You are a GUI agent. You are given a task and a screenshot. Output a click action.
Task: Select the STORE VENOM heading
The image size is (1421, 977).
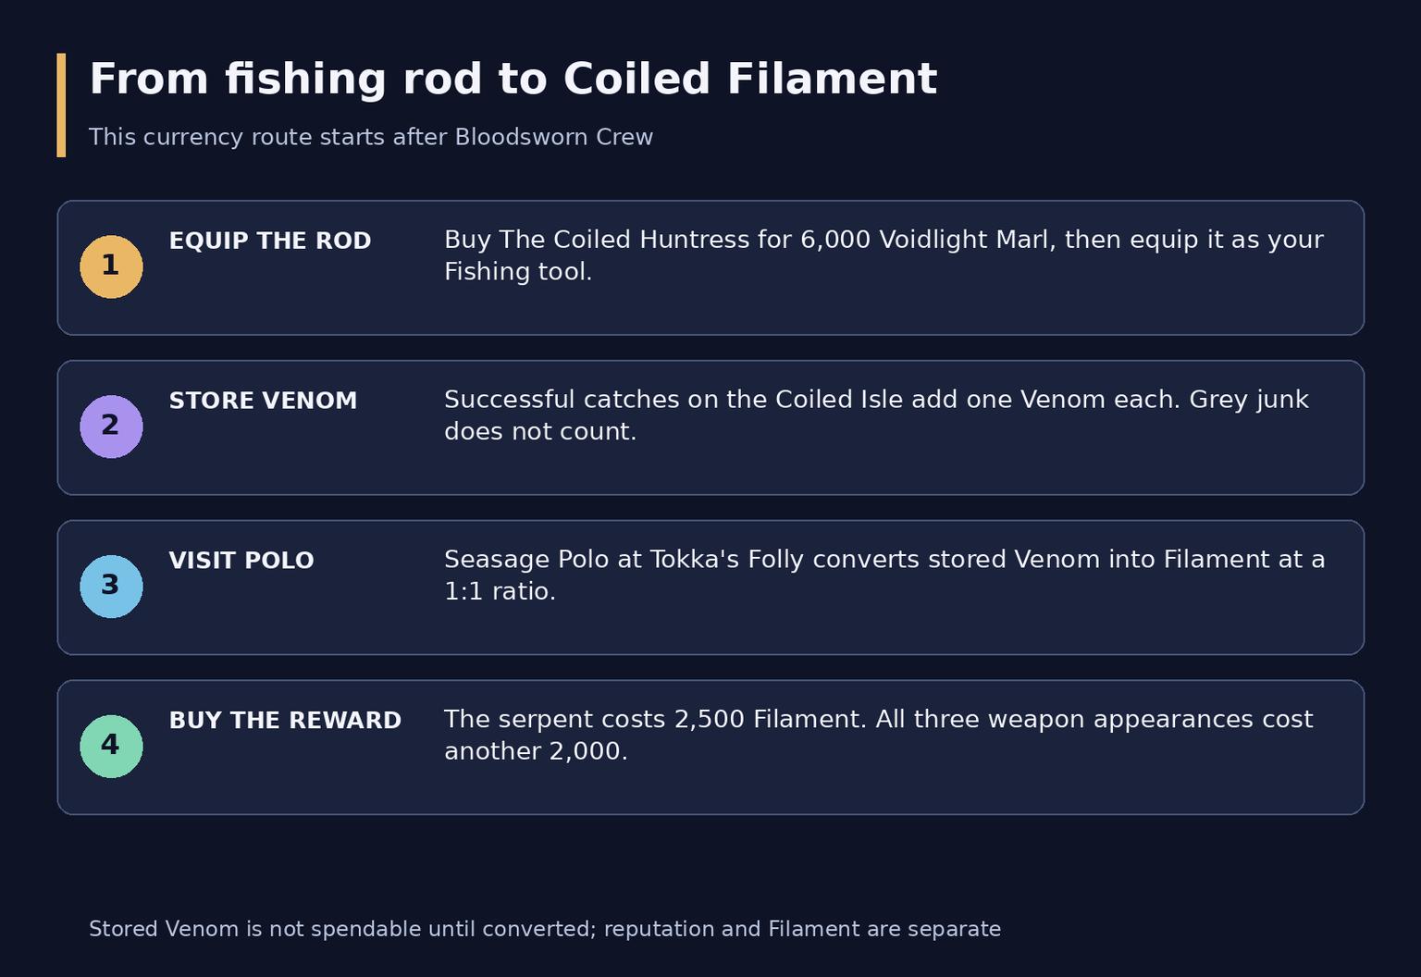coord(263,401)
